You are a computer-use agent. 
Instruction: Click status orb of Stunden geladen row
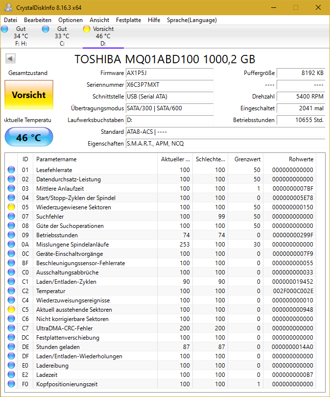pos(11,347)
